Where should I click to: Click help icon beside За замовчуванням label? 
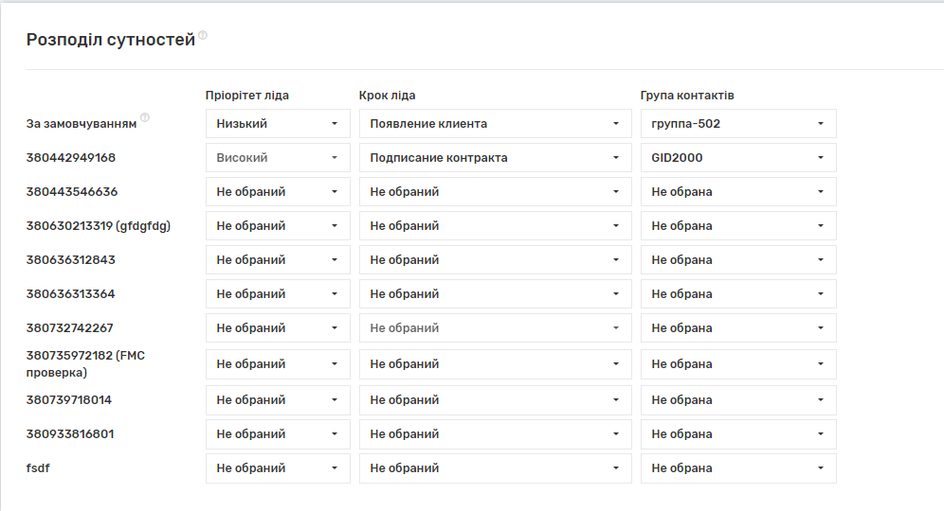point(145,118)
